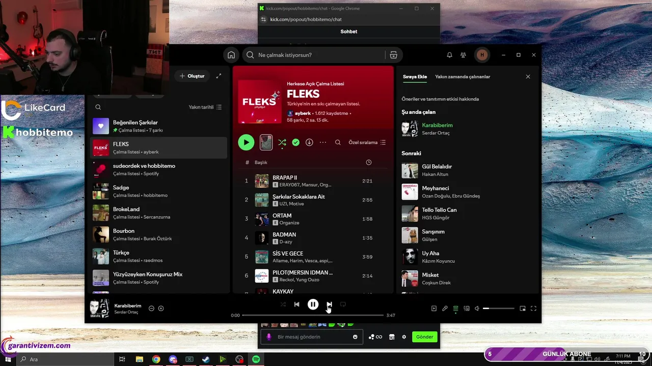Click the FLEKS playlist cover art
This screenshot has height=366, width=652.
point(259,102)
